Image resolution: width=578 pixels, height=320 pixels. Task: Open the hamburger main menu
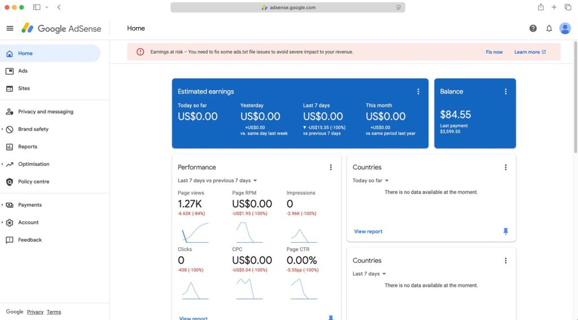10,28
